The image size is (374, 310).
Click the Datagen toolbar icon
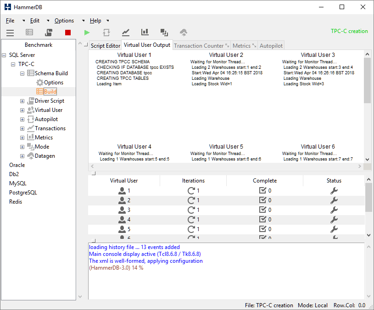point(184,32)
